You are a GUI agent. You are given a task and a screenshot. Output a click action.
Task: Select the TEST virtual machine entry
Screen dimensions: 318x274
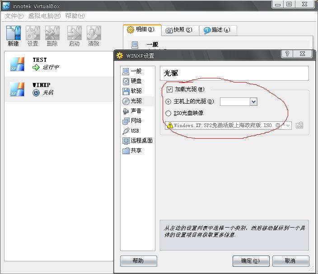[59, 64]
